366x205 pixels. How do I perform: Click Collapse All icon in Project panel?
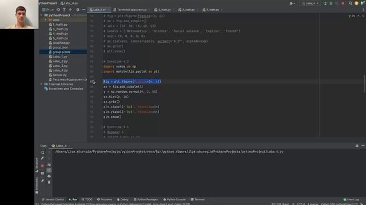tap(70, 10)
